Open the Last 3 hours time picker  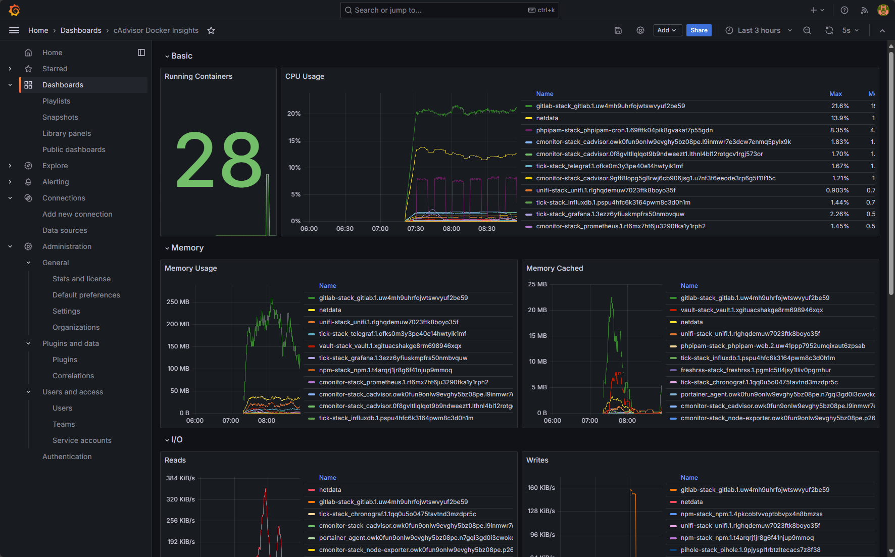point(759,30)
